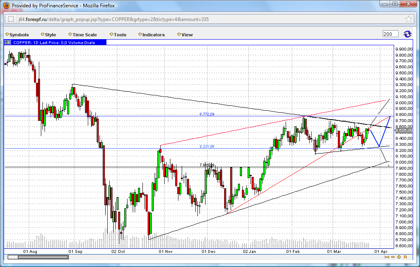Viewport: 420px width, 267px height.
Task: Click the 02 Jan date label
Action: pos(249,252)
